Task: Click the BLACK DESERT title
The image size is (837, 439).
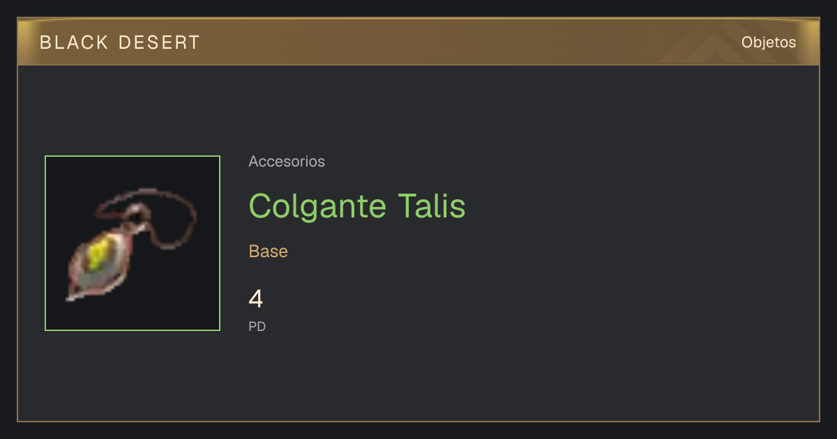Action: pyautogui.click(x=120, y=43)
